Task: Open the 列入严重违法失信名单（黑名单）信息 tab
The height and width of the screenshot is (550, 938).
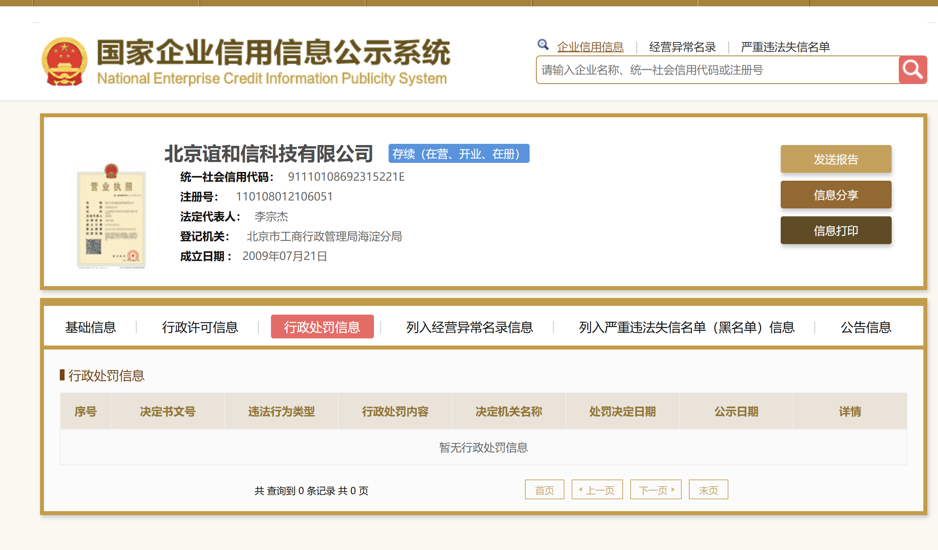Action: coord(686,327)
